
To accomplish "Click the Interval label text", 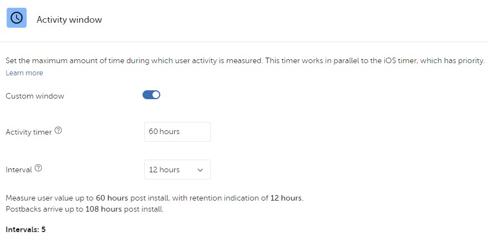I will coord(19,170).
